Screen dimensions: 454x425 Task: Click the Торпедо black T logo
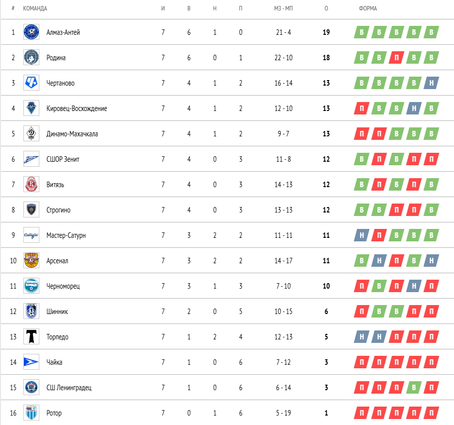click(31, 337)
